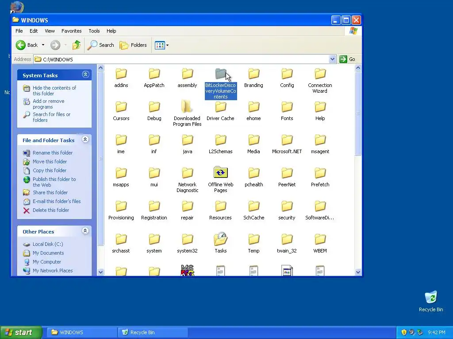Select the Offline Web Pages folder
Viewport: 453px width, 339px height.
[x=220, y=179]
